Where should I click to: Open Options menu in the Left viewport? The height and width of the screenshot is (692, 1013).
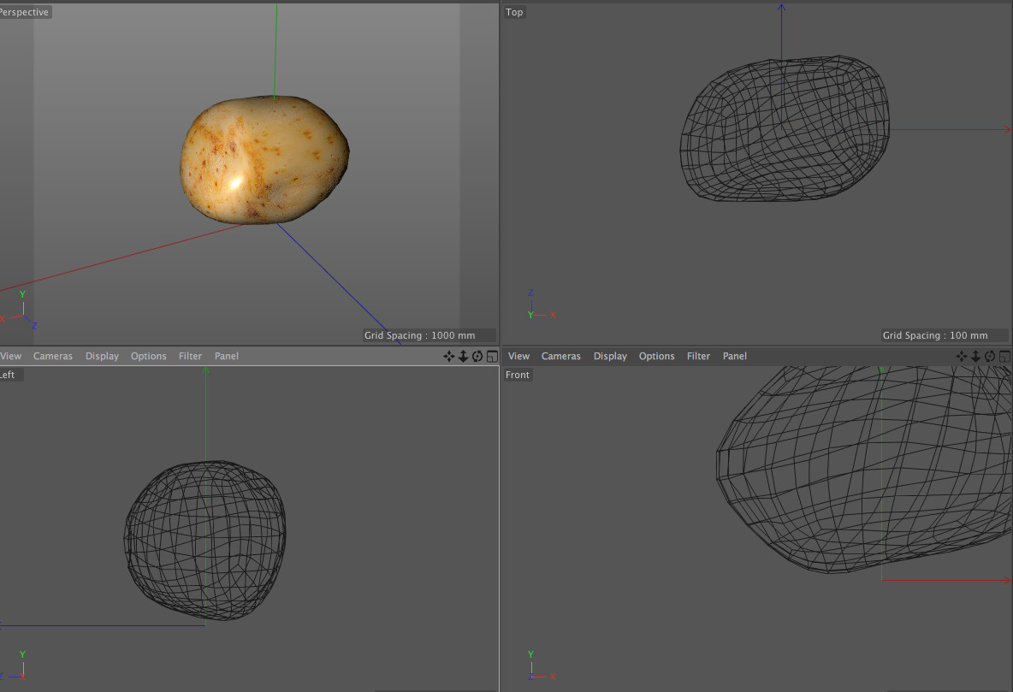[x=149, y=357]
